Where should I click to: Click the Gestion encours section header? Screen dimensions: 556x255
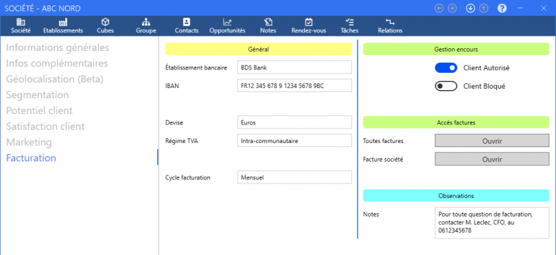[x=456, y=49]
